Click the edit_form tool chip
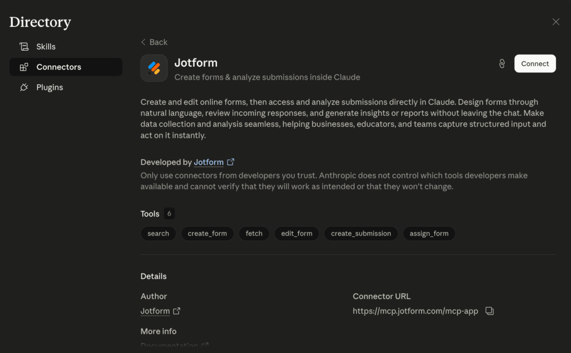Viewport: 571px width, 353px height. coord(297,233)
